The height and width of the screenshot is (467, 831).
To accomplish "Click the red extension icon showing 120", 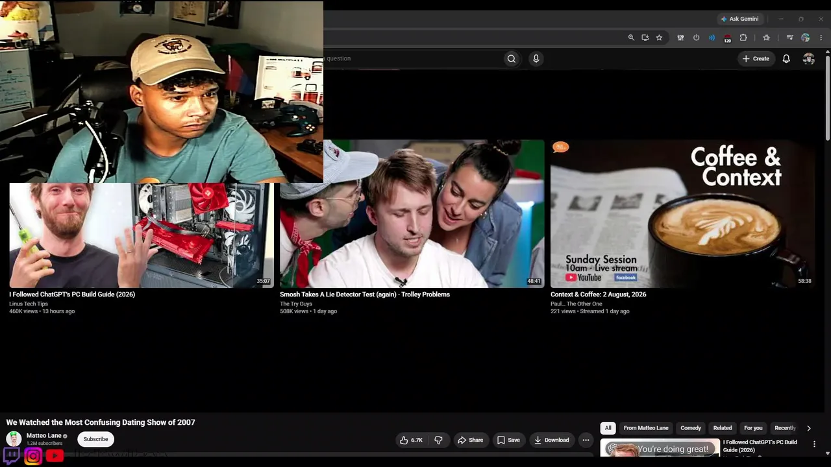I will click(727, 38).
